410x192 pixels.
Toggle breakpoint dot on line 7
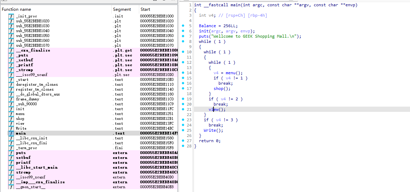click(183, 36)
